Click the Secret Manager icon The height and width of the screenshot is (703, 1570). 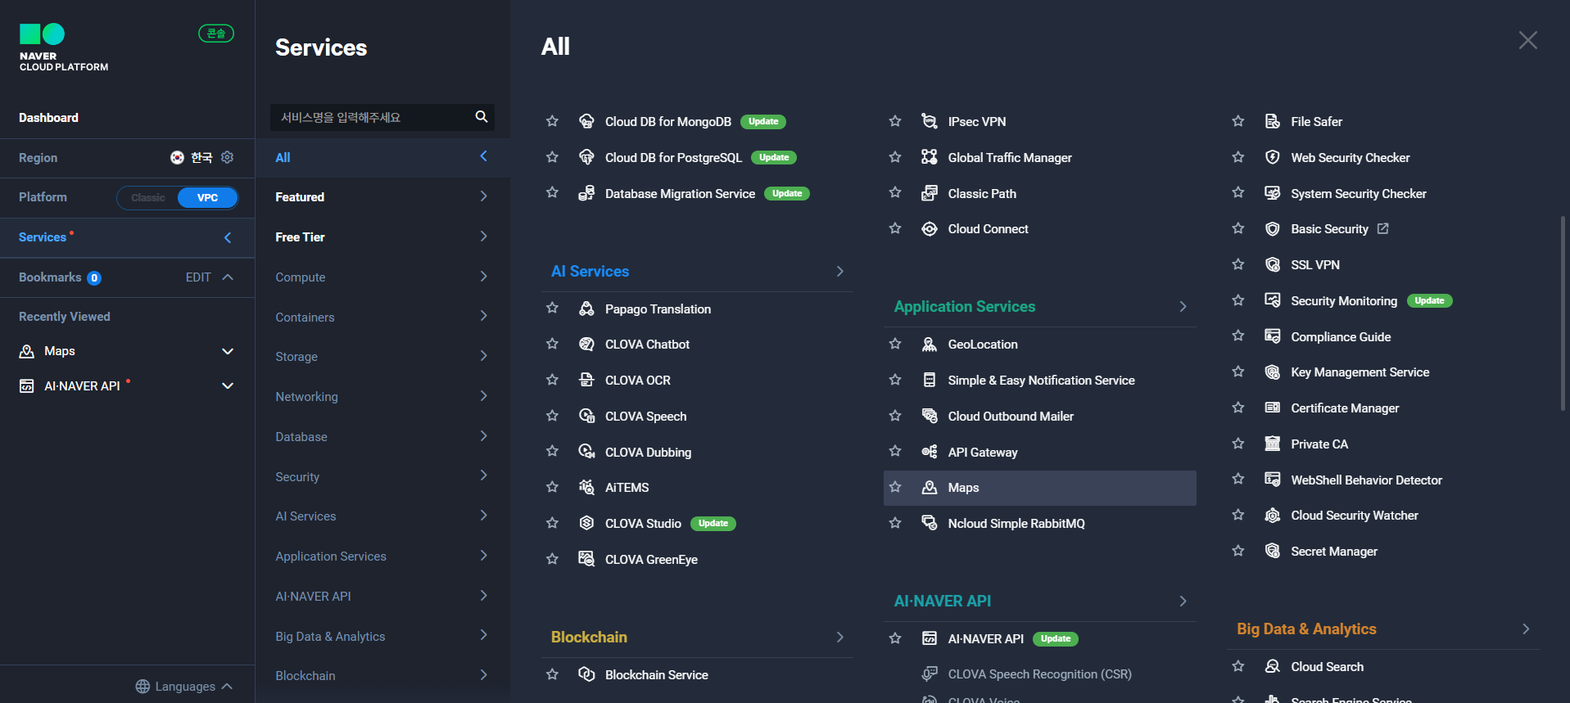(1273, 551)
